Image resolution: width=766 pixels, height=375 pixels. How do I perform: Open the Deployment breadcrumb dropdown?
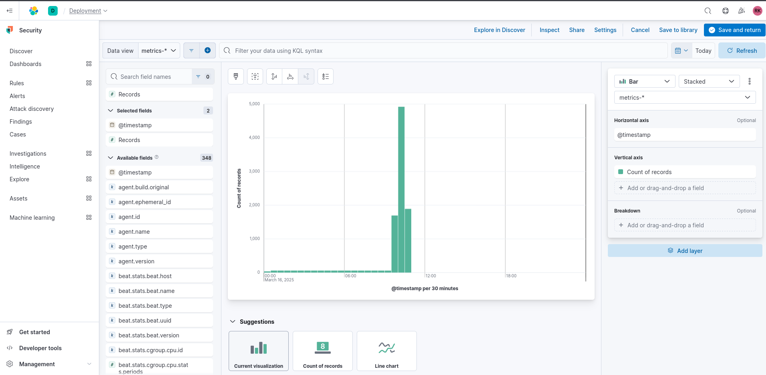88,11
